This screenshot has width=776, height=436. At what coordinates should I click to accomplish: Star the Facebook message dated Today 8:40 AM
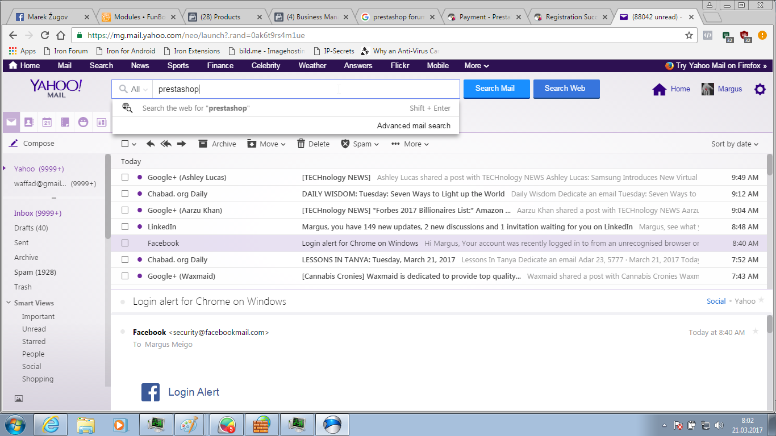(x=756, y=332)
